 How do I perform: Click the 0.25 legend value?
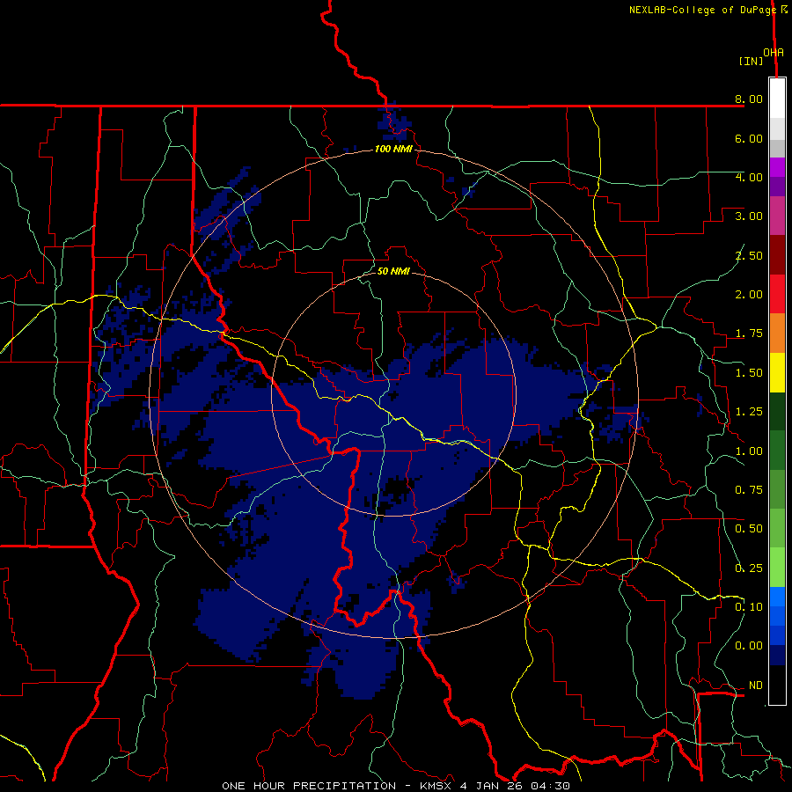[749, 568]
